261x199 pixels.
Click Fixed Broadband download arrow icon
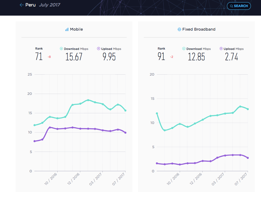pyautogui.click(x=184, y=49)
